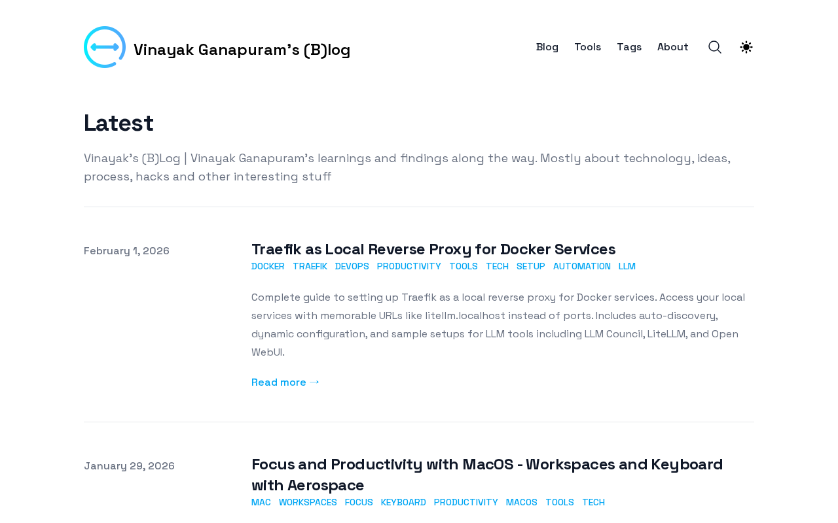Click the SETUP tag on Traefik post
The image size is (838, 523).
tap(531, 266)
